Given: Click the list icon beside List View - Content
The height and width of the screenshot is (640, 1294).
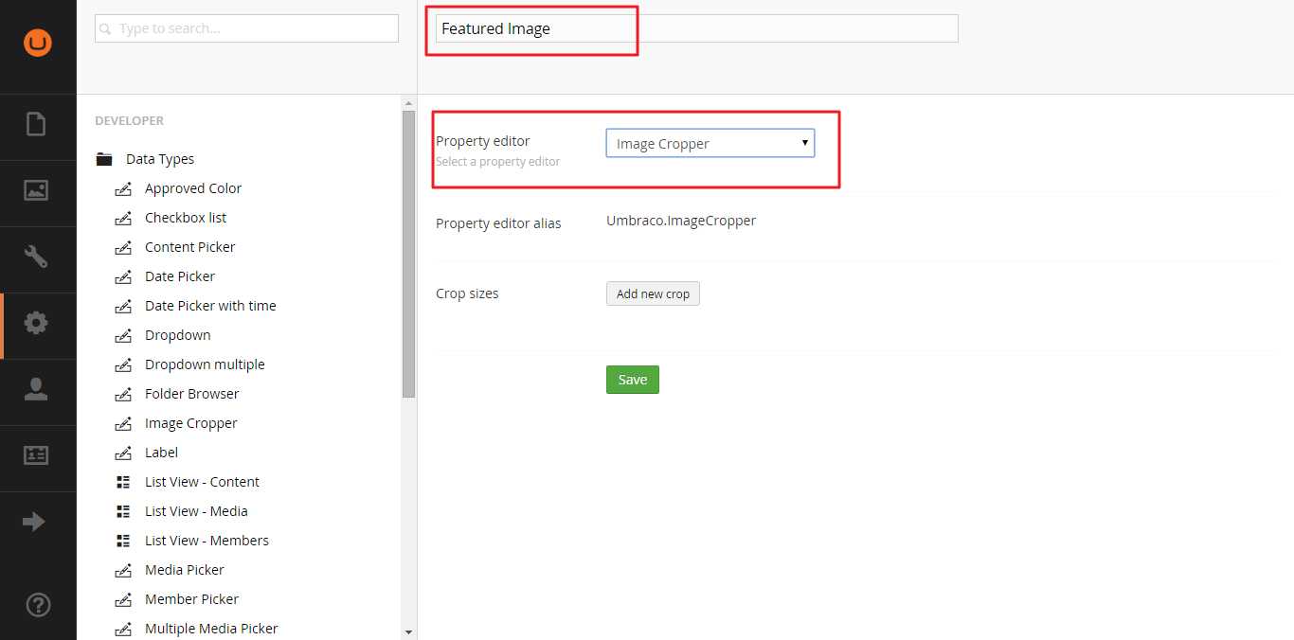Looking at the screenshot, I should (123, 483).
